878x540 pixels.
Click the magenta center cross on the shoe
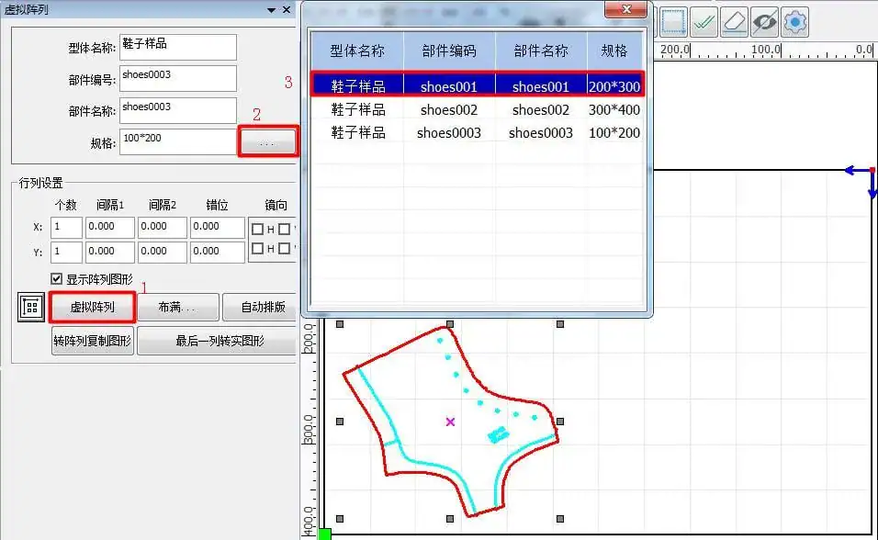coord(450,422)
